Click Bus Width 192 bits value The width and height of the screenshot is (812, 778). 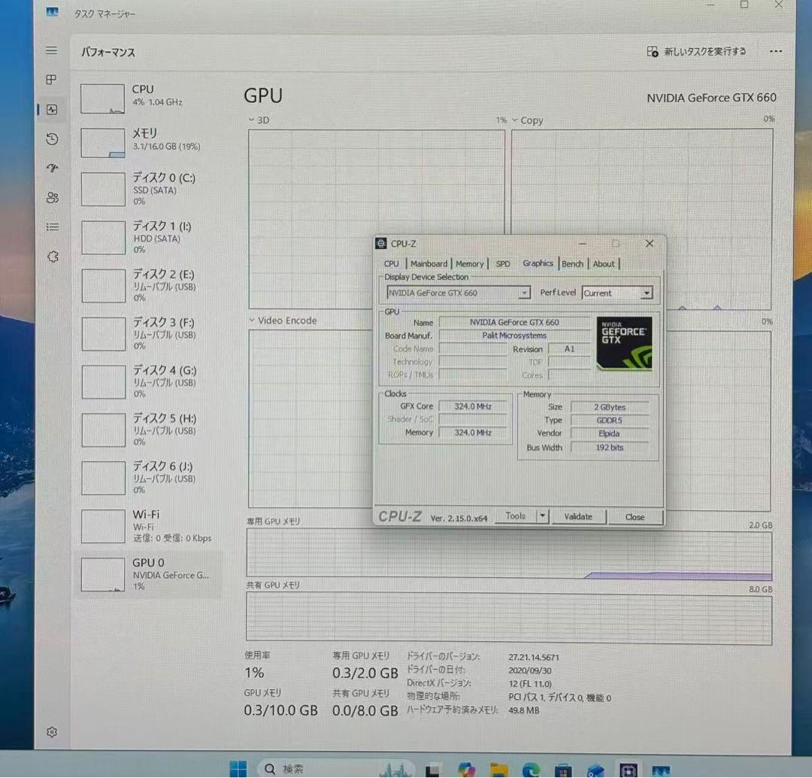(x=610, y=447)
